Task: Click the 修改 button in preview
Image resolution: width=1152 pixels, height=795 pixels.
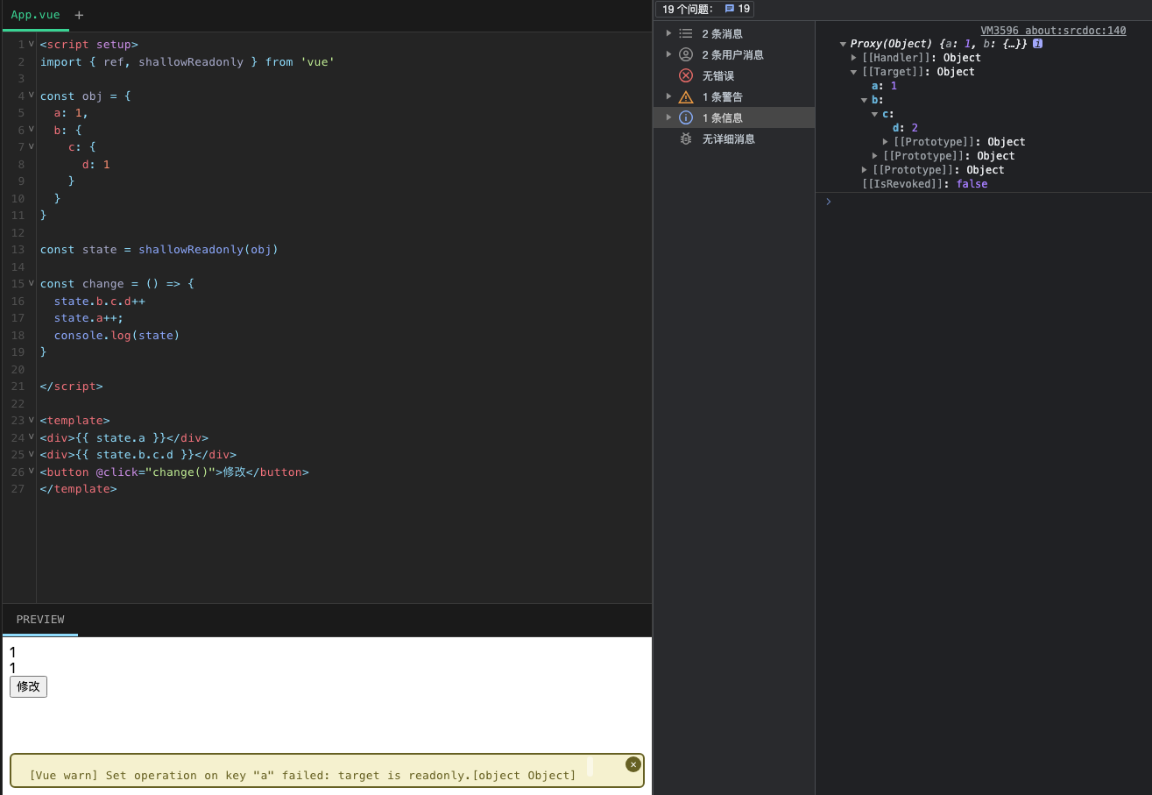Action: (x=28, y=686)
